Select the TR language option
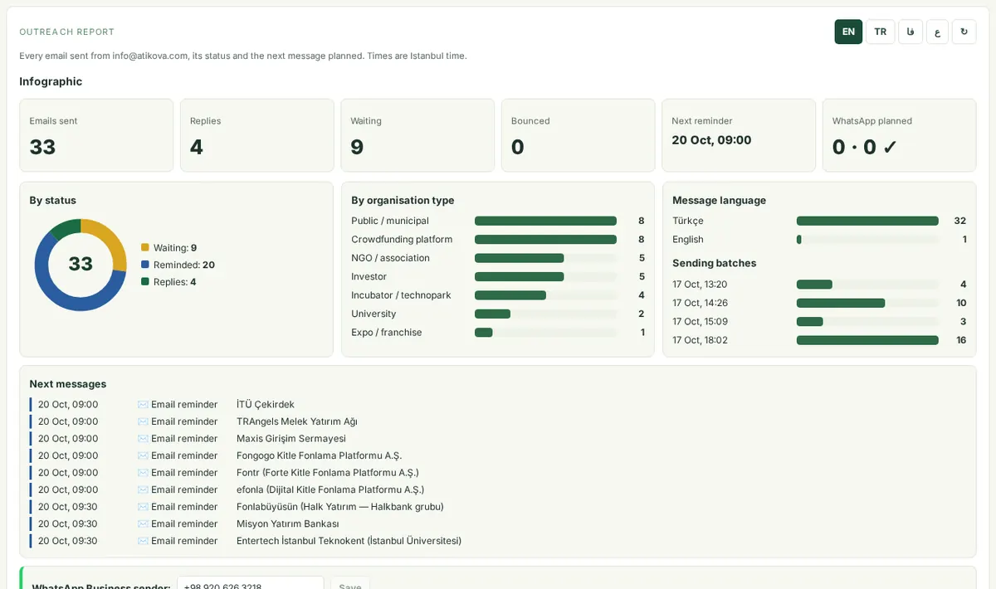The image size is (996, 589). coord(880,32)
